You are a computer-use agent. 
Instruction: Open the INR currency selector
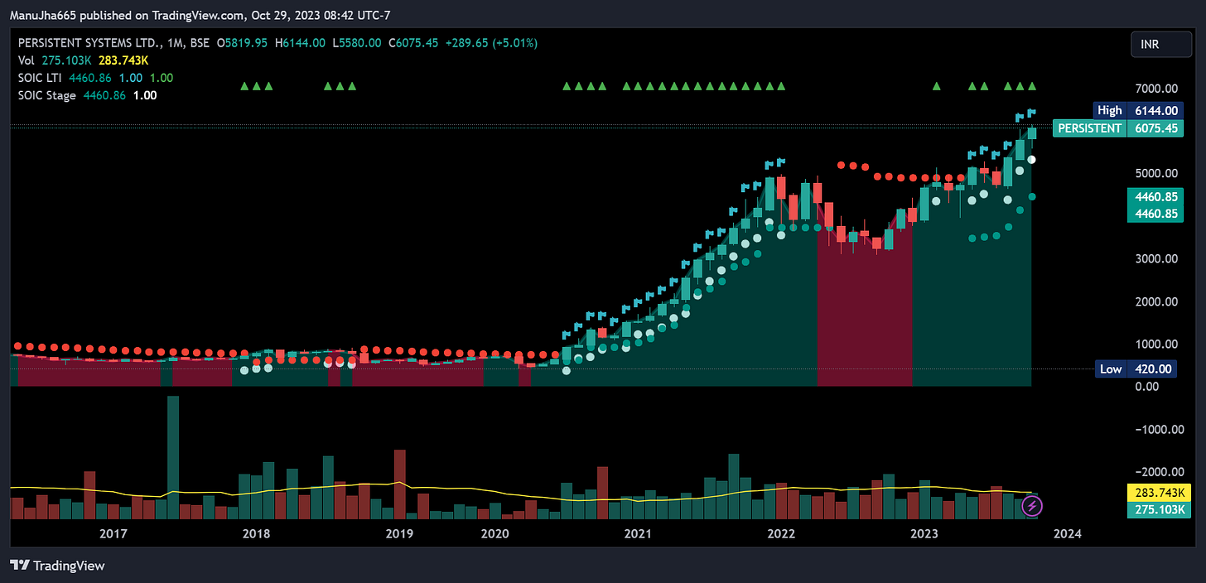pos(1162,45)
